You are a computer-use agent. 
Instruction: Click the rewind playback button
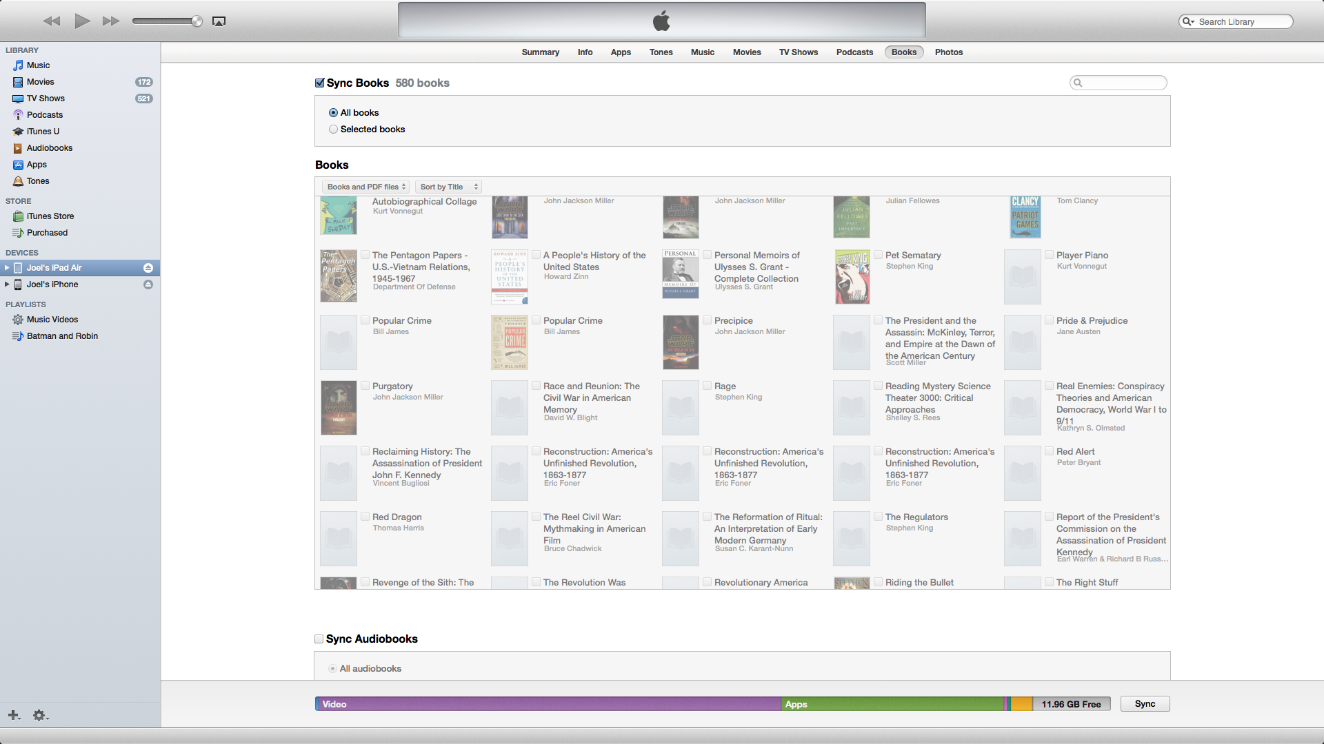(52, 21)
